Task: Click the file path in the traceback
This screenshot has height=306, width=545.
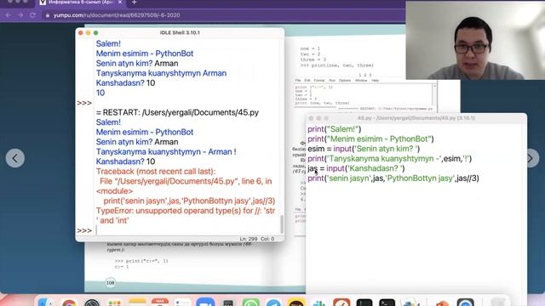Action: (x=175, y=181)
